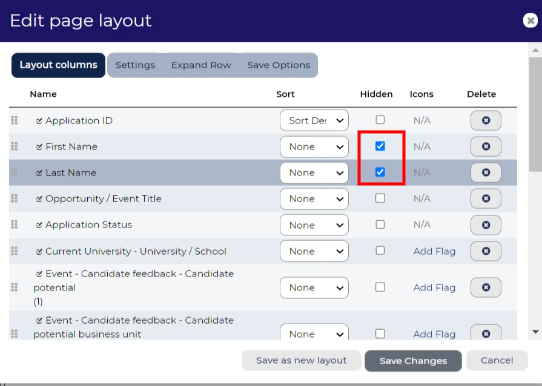Click Add Flag for Current University
542x386 pixels.
[434, 251]
